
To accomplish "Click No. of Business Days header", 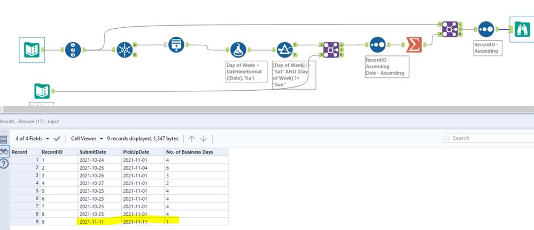I will coord(196,152).
